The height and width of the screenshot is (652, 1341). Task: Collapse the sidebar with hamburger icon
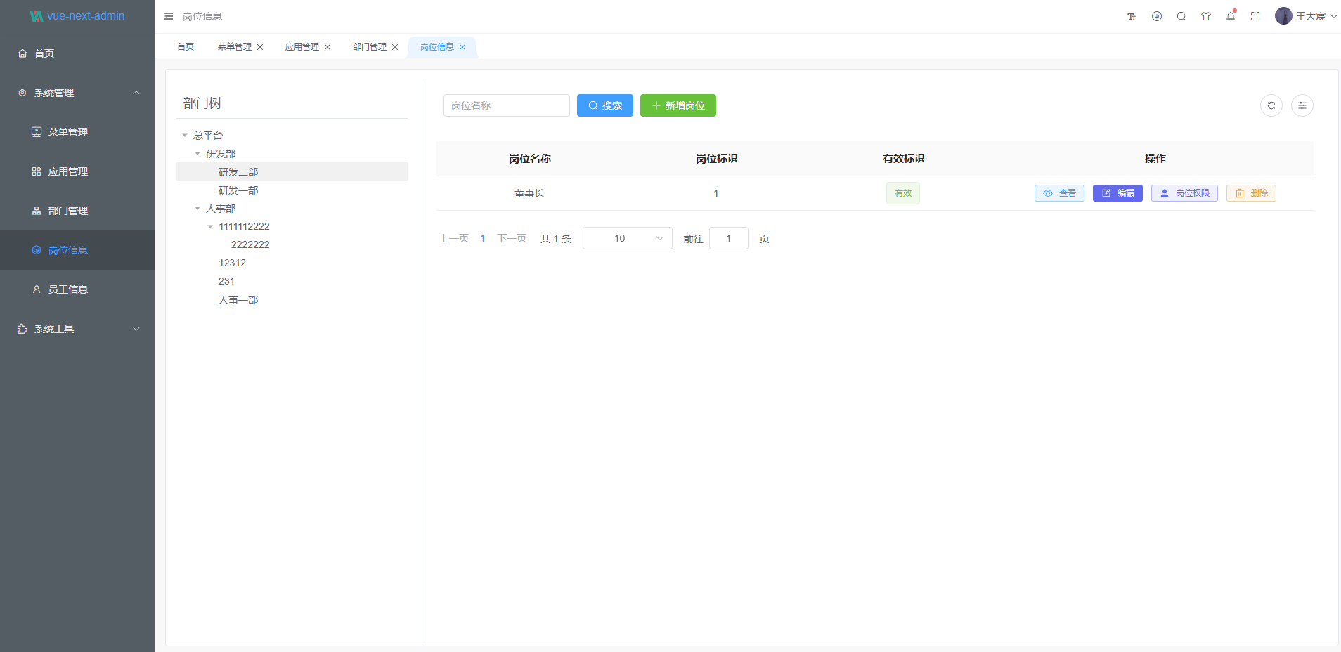[x=169, y=16]
